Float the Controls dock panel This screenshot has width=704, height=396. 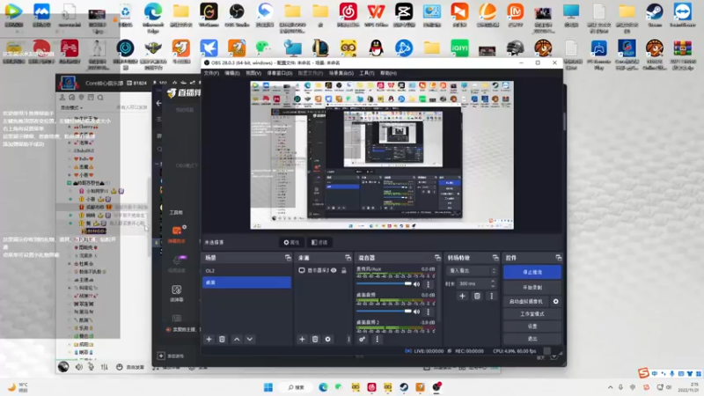(558, 258)
